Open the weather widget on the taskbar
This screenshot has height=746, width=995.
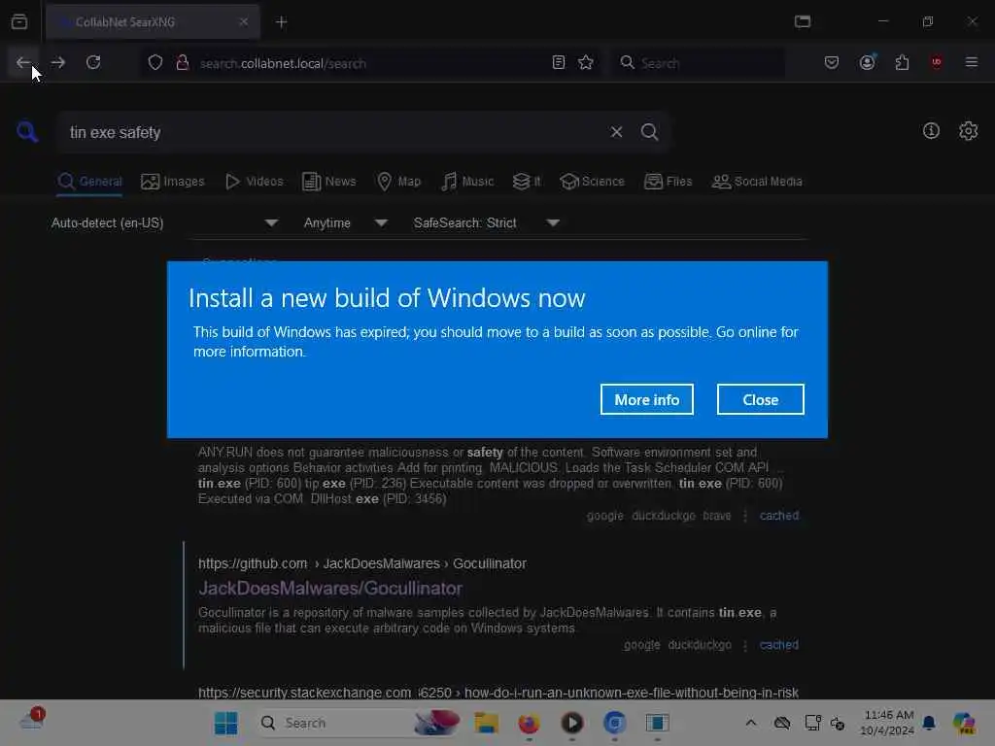pyautogui.click(x=32, y=720)
